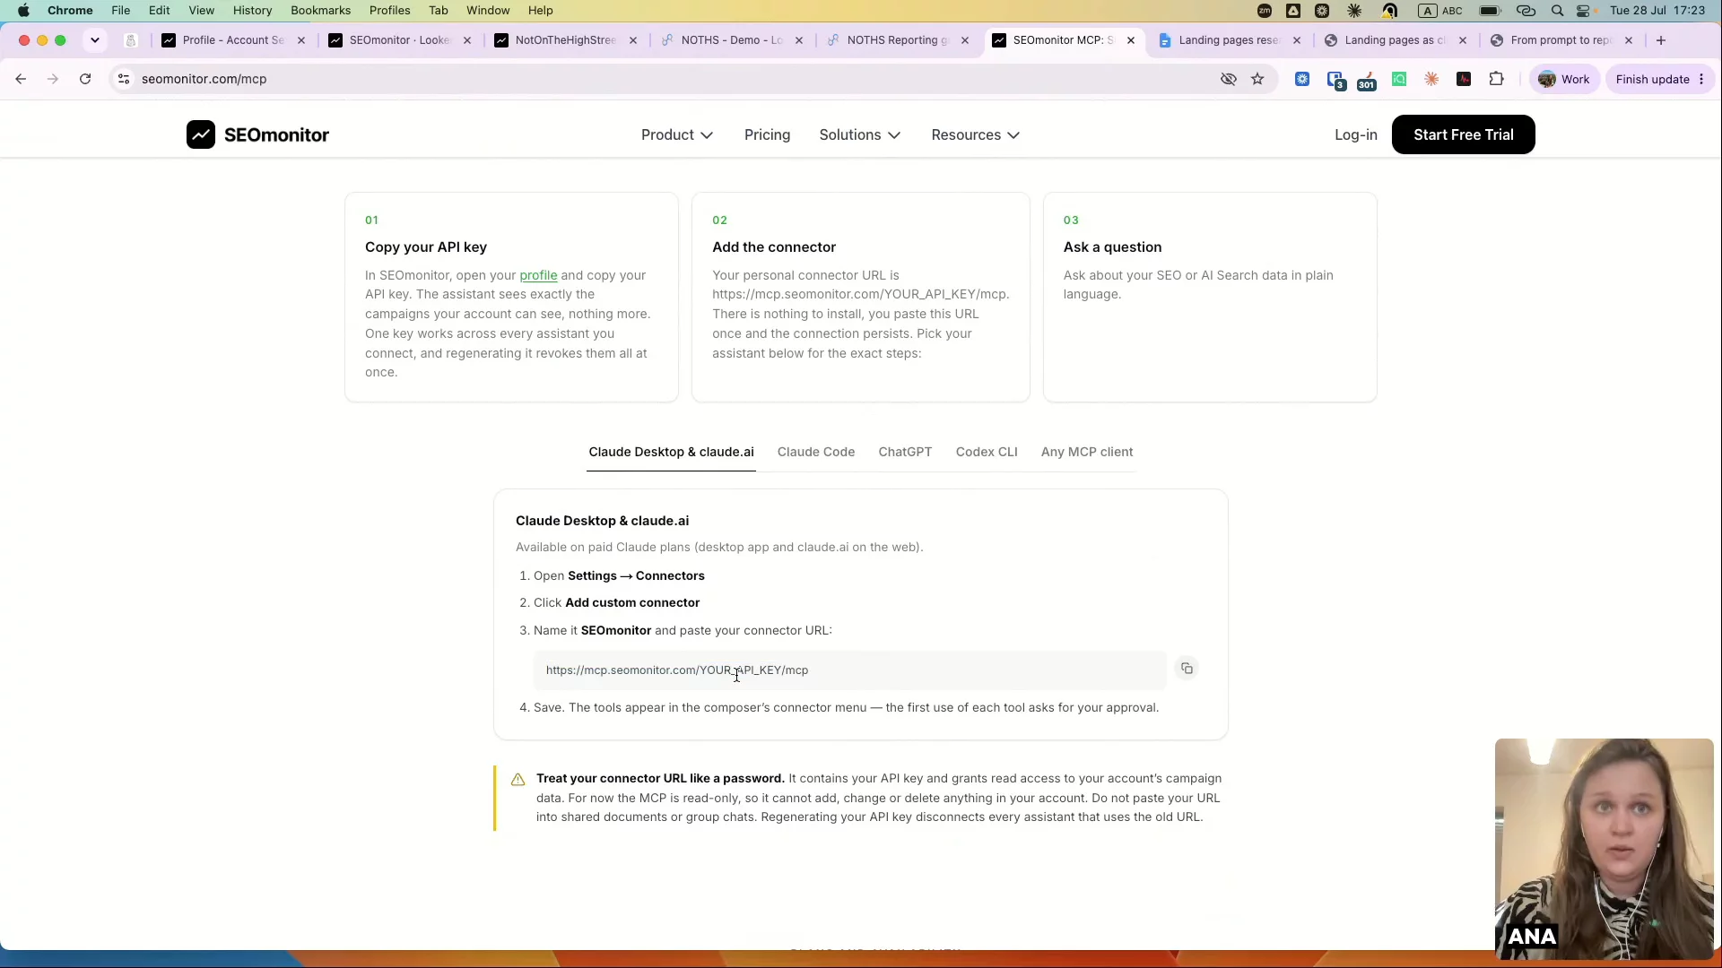
Task: Bookmark this page with the star icon
Action: pyautogui.click(x=1257, y=79)
